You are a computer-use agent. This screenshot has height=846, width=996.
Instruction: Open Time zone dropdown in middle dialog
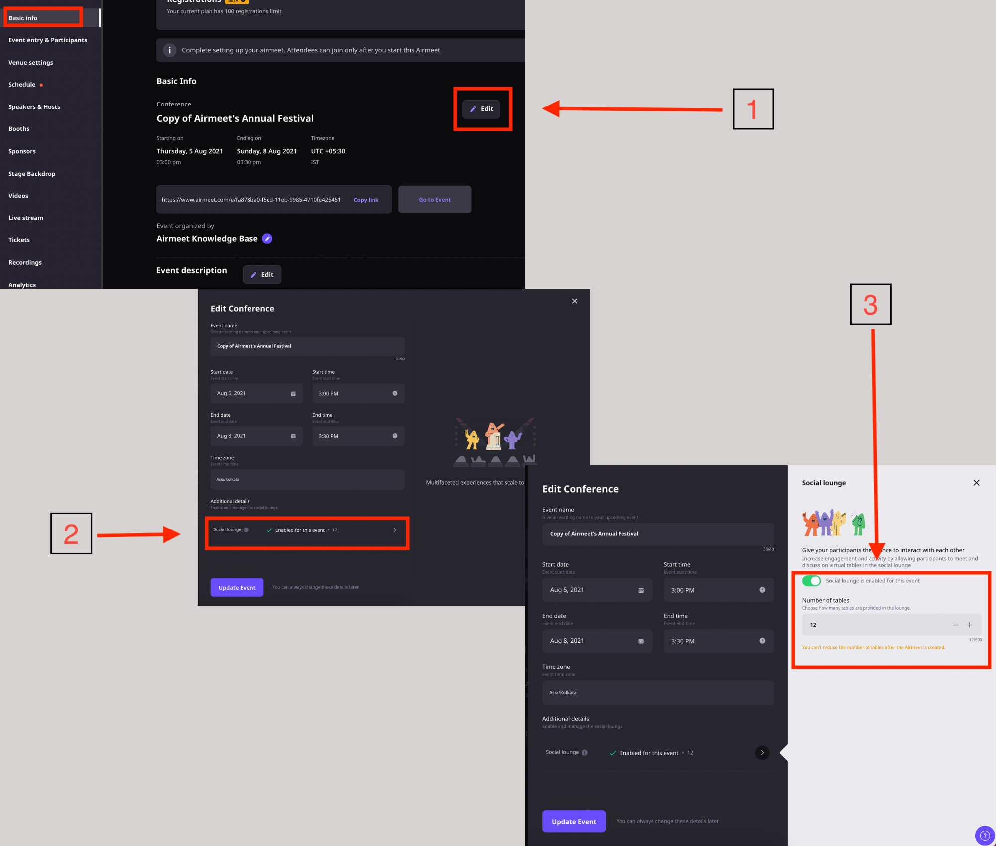[x=307, y=479]
